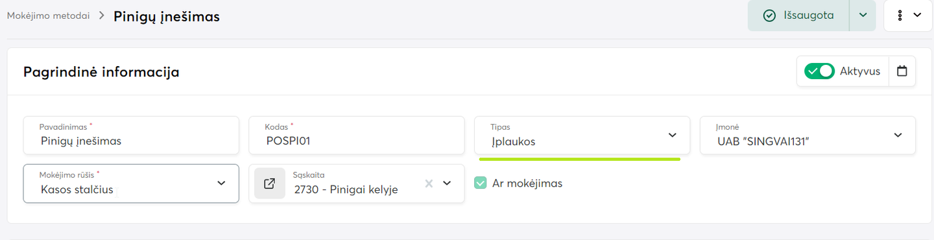934x240 pixels.
Task: Click the Pavadinimas input field
Action: 131,136
